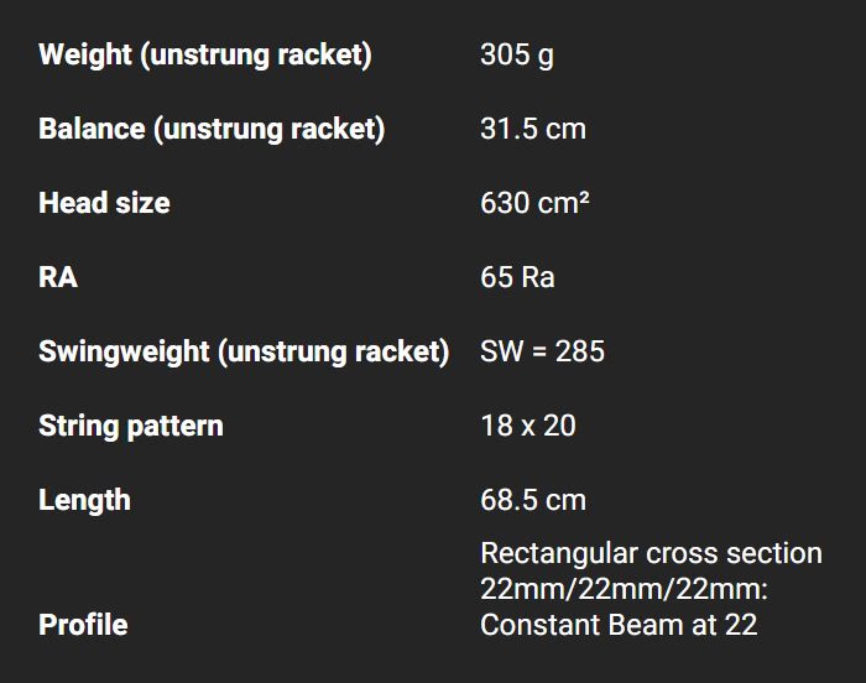Click the Profile row label
The width and height of the screenshot is (866, 683).
83,625
